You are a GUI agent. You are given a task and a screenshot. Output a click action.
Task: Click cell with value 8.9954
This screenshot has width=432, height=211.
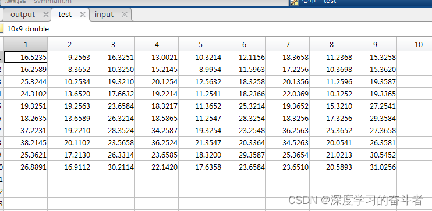[200, 69]
